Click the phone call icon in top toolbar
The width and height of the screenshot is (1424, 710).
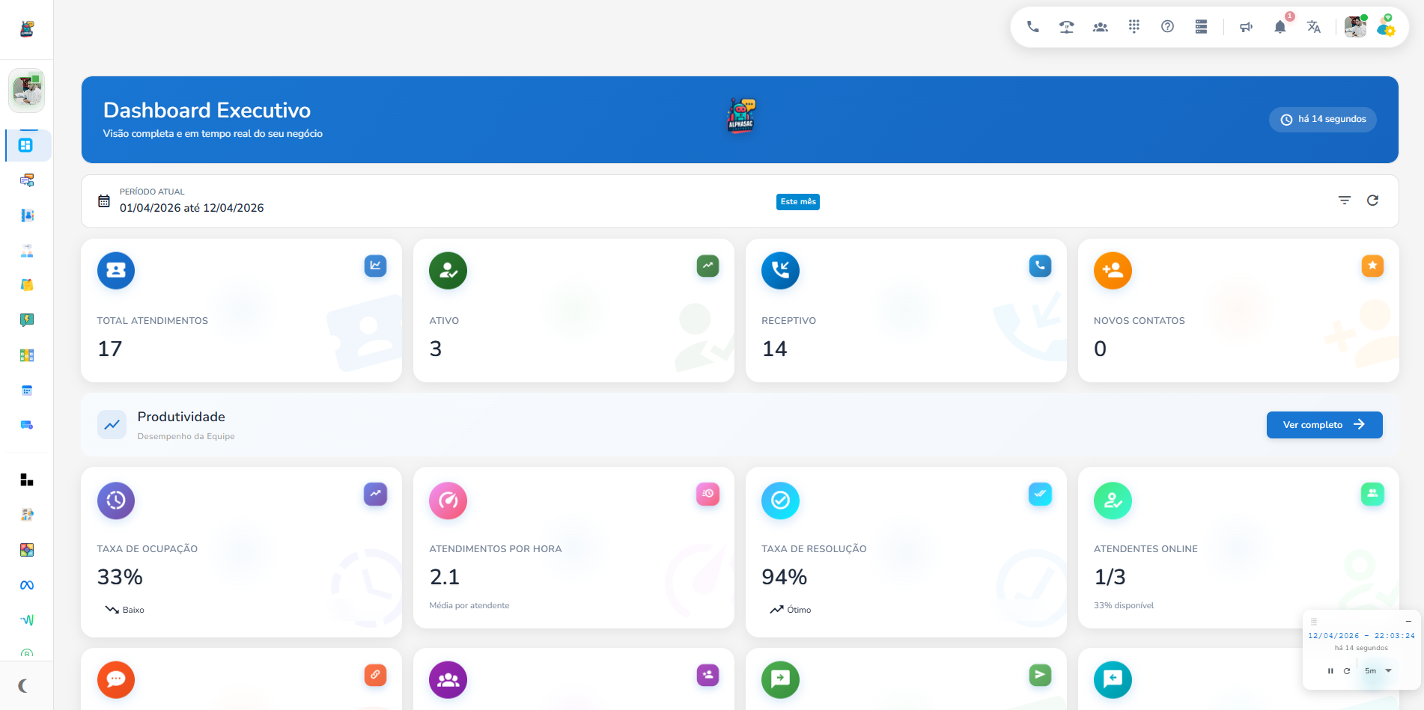1032,27
